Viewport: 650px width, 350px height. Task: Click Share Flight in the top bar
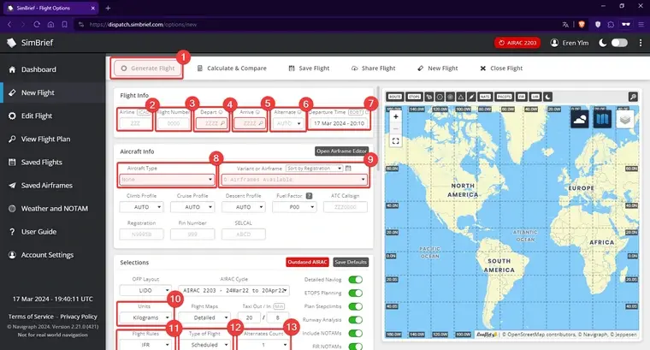pos(373,68)
